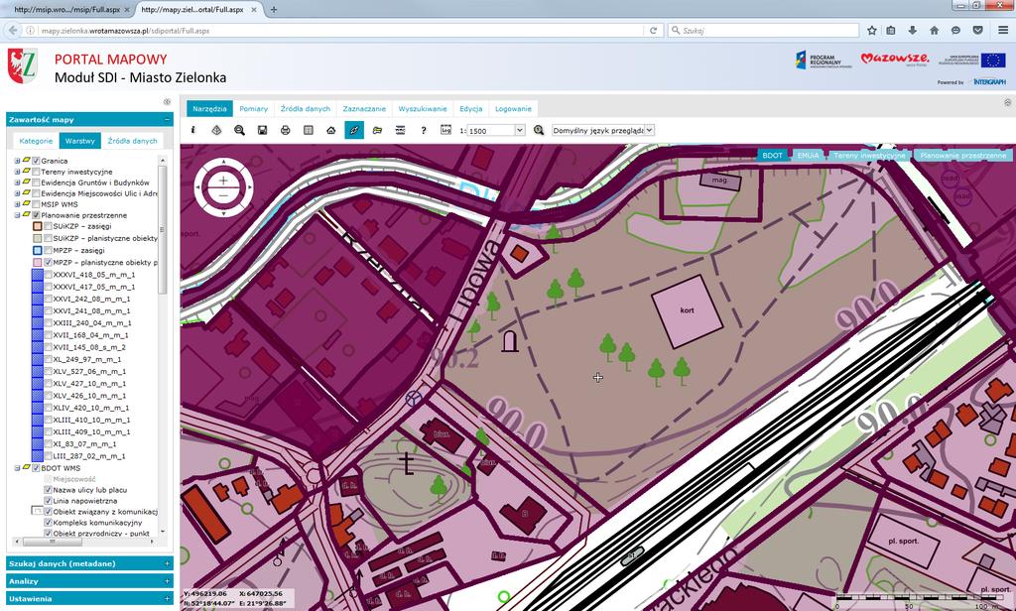
Task: Expand the Tereny inwestycyjne tree node
Action: point(17,172)
